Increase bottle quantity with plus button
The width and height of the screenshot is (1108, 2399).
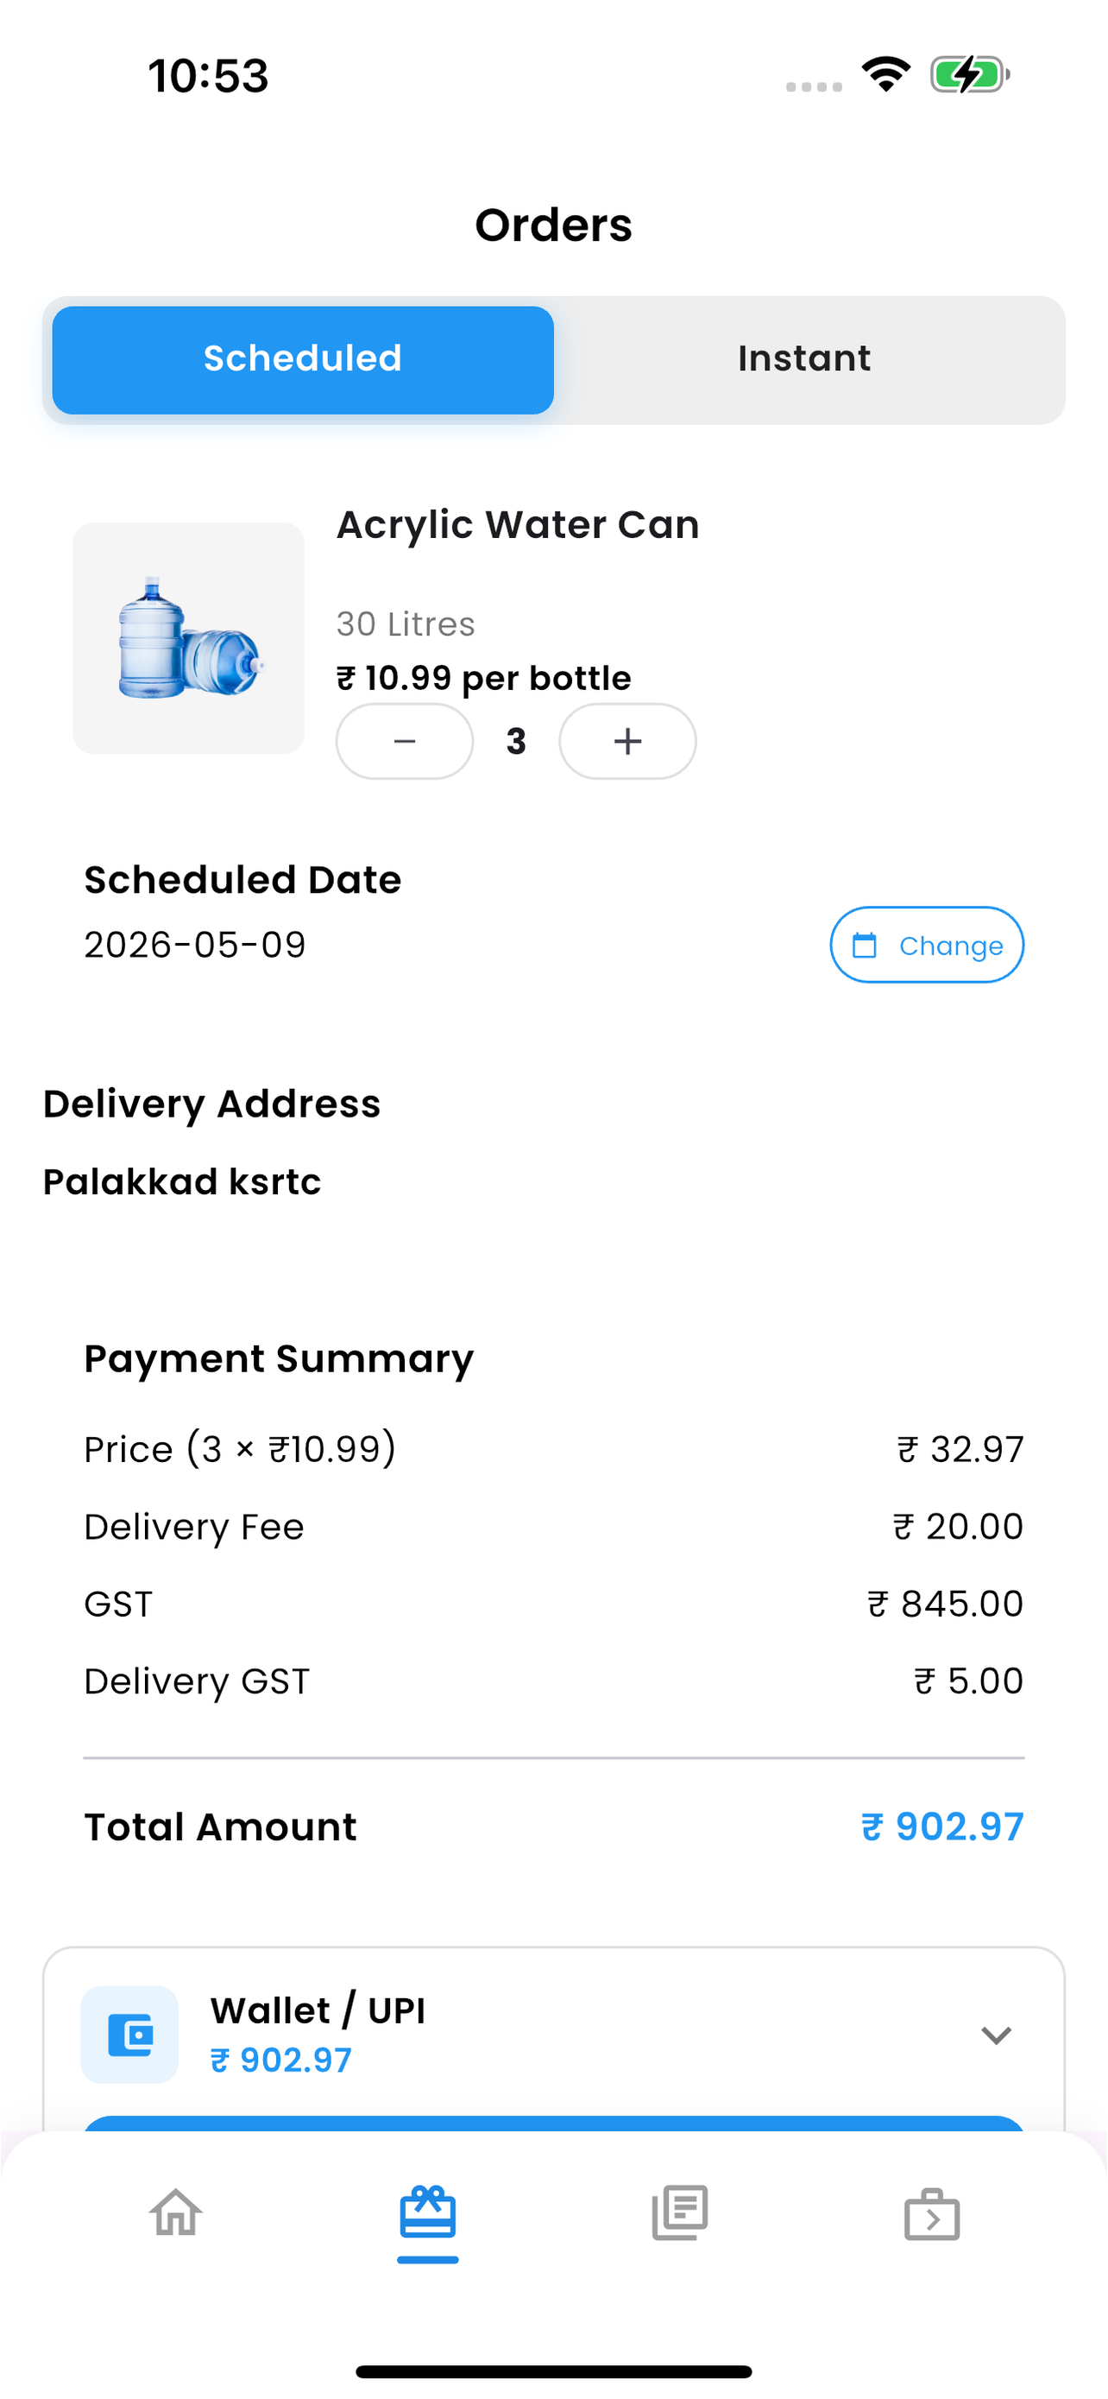click(628, 741)
